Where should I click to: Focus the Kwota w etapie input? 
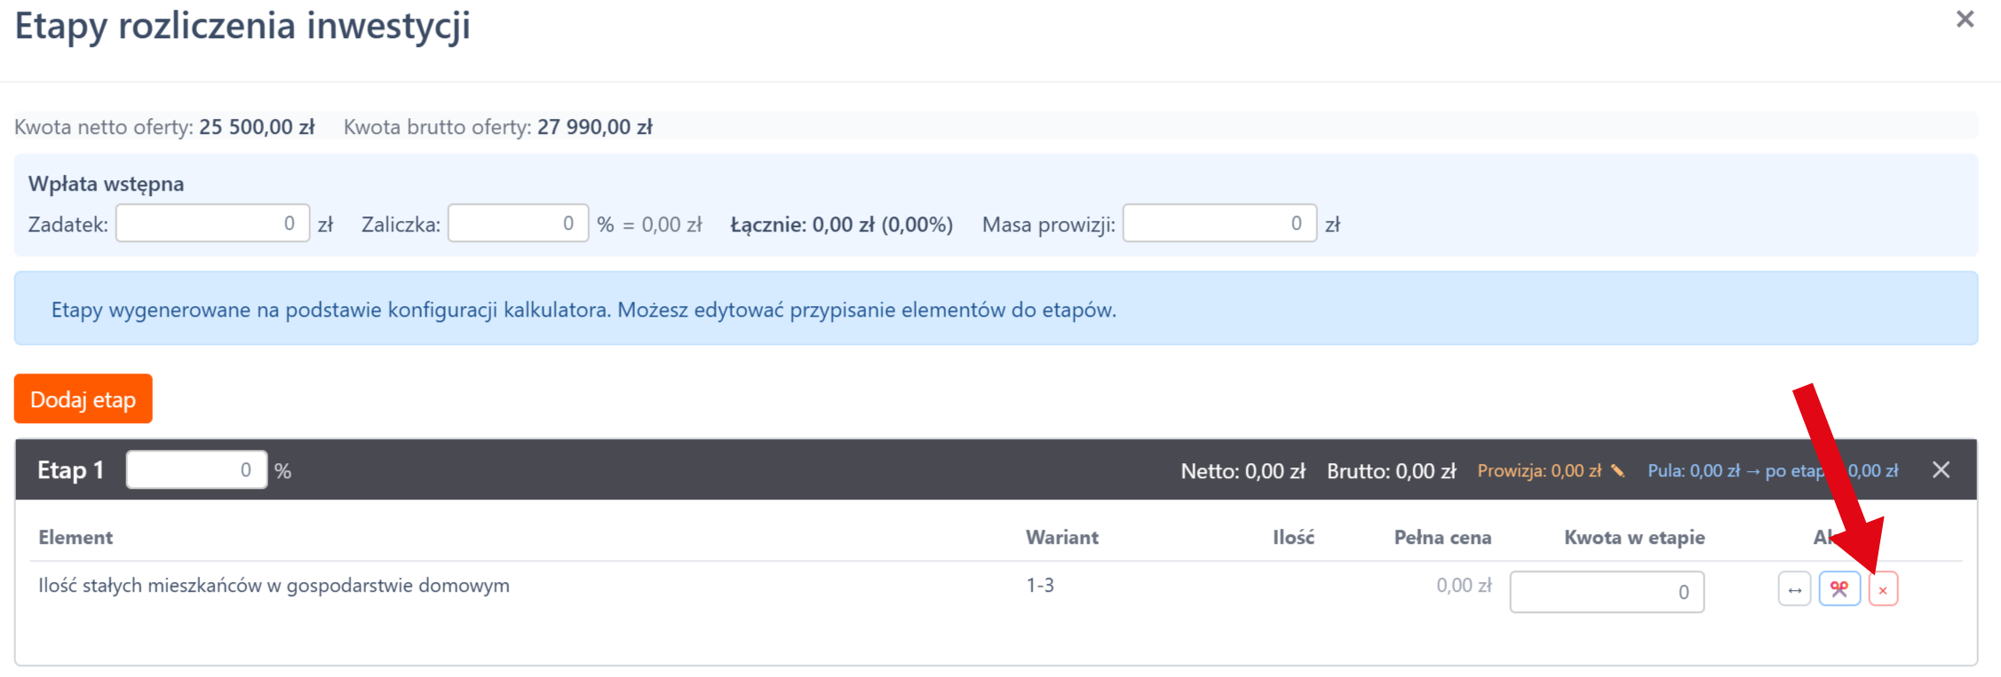[x=1606, y=592]
